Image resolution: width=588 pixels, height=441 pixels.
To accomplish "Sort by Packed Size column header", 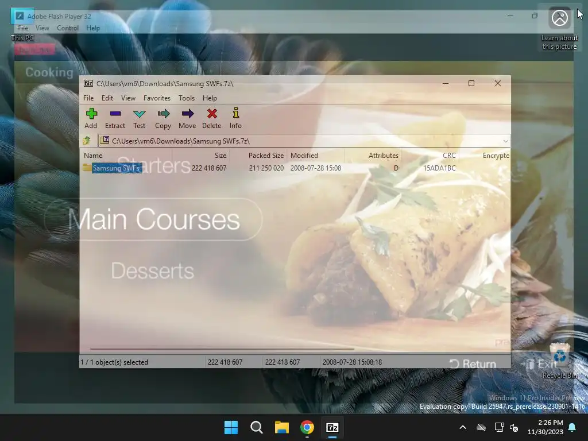I will (x=258, y=155).
